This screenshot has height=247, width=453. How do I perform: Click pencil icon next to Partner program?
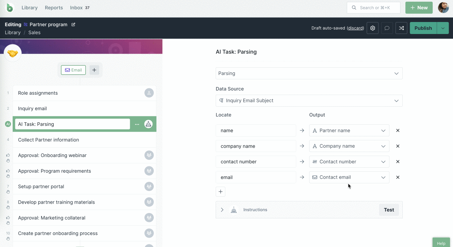coord(73,24)
